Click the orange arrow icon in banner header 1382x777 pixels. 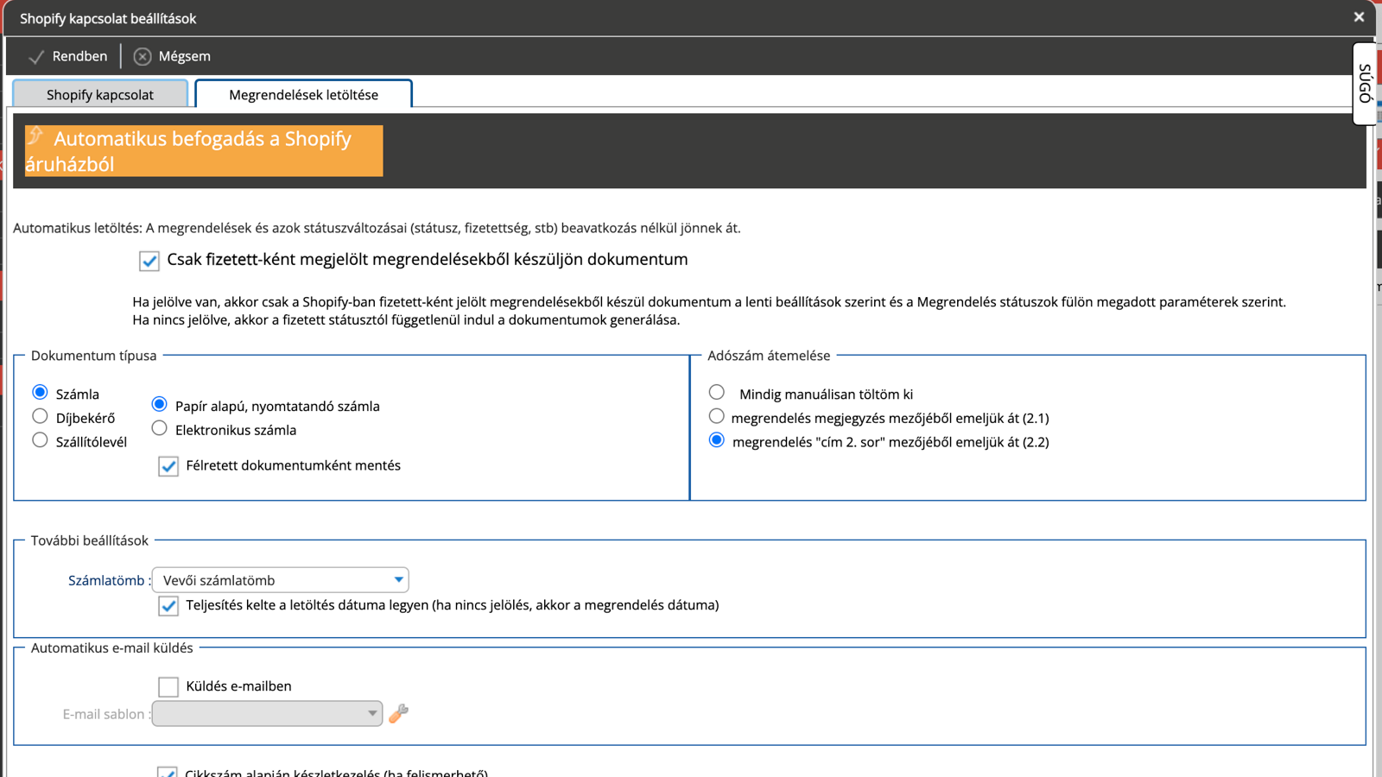tap(35, 136)
